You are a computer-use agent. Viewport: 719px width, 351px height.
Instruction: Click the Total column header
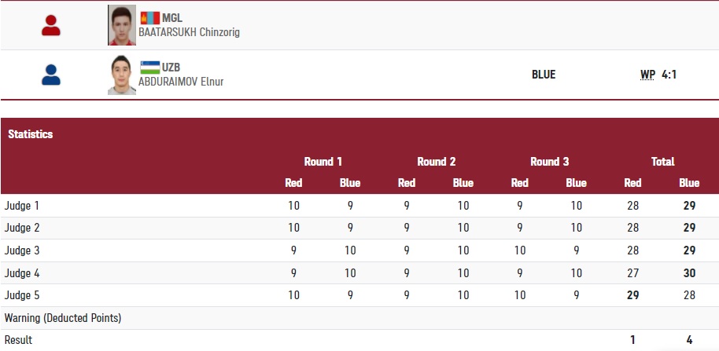click(663, 162)
